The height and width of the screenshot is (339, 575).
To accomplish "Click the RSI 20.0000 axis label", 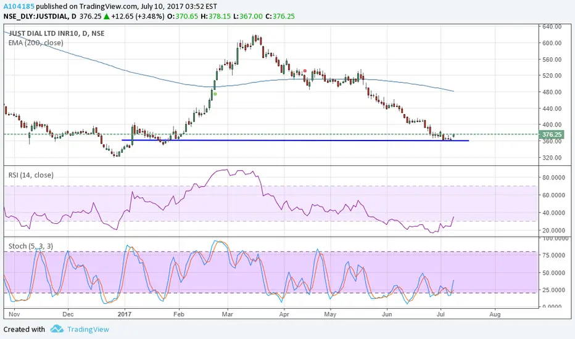I will pos(554,230).
